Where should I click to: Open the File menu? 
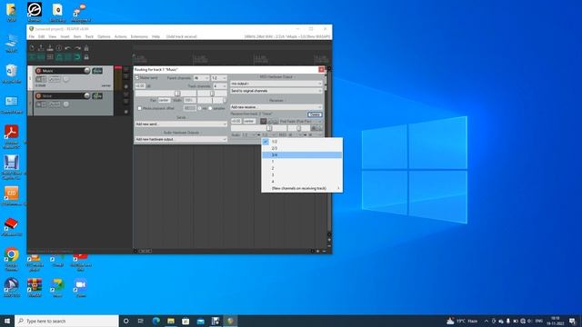(32, 36)
